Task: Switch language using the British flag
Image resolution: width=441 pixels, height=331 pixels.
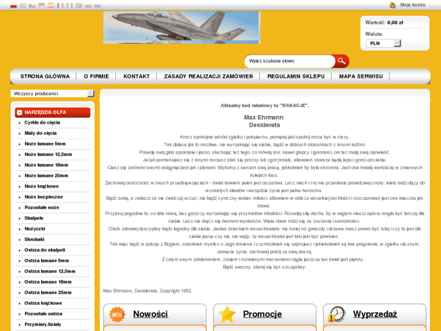Action: tap(23, 5)
